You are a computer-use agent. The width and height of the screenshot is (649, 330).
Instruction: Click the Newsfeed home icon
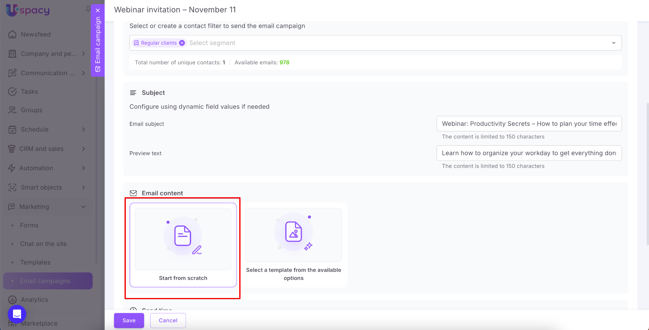point(12,34)
